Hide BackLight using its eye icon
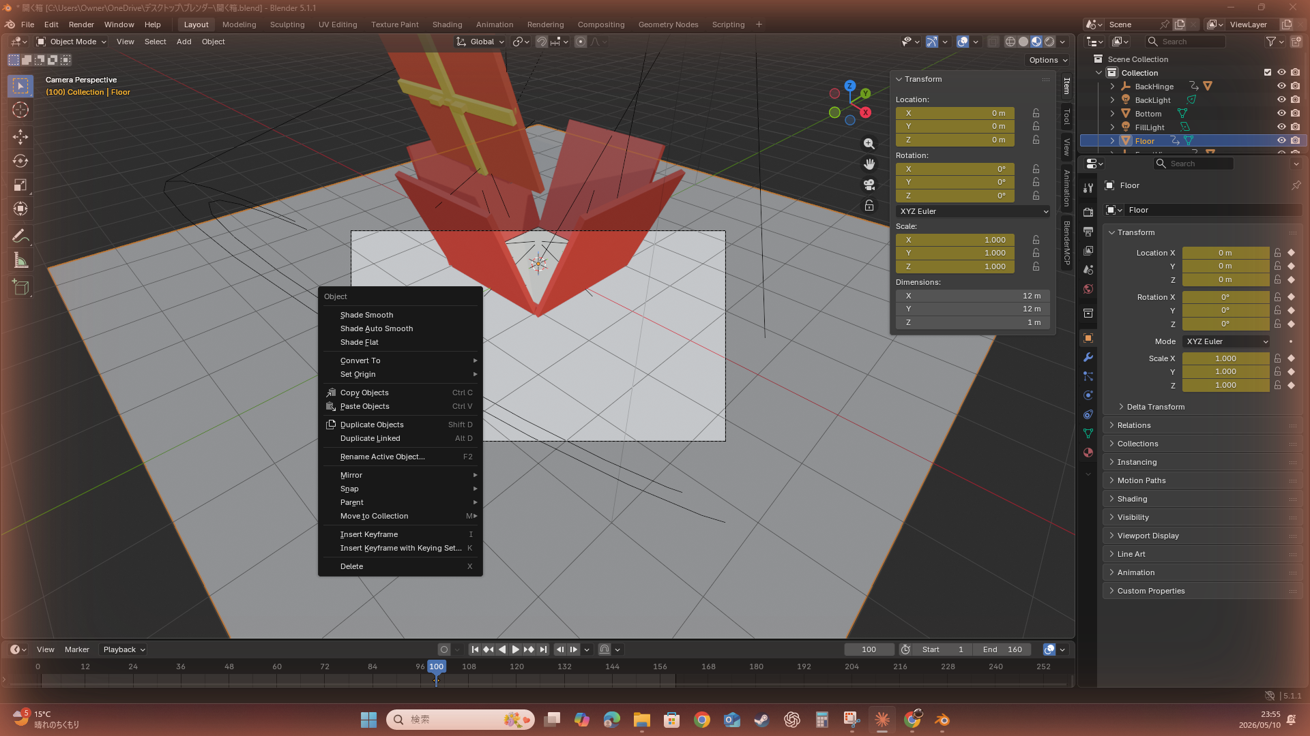 click(1281, 100)
